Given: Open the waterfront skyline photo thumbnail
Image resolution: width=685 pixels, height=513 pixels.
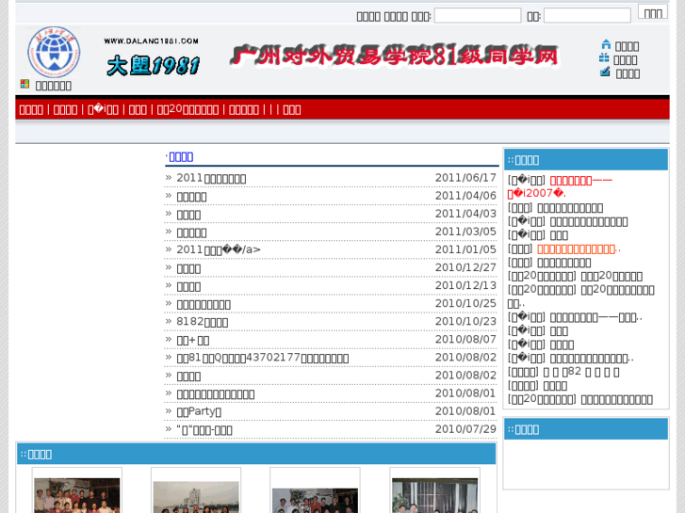Looking at the screenshot, I should [196, 496].
